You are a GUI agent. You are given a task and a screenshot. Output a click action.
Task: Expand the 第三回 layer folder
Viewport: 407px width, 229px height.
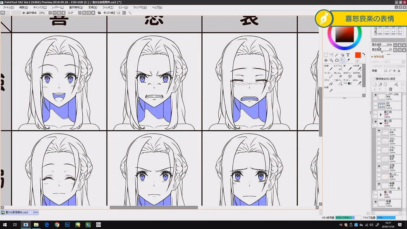[381, 114]
